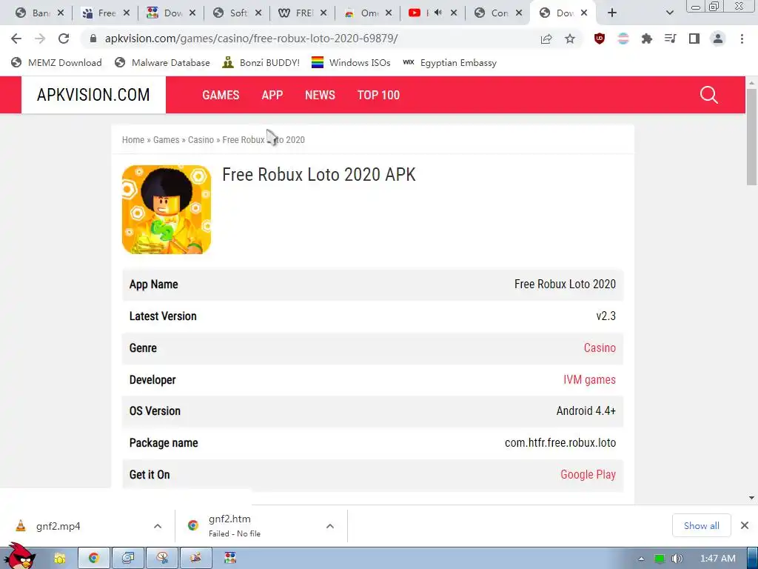Close the Om tab
Screen dimensions: 758x569
388,13
